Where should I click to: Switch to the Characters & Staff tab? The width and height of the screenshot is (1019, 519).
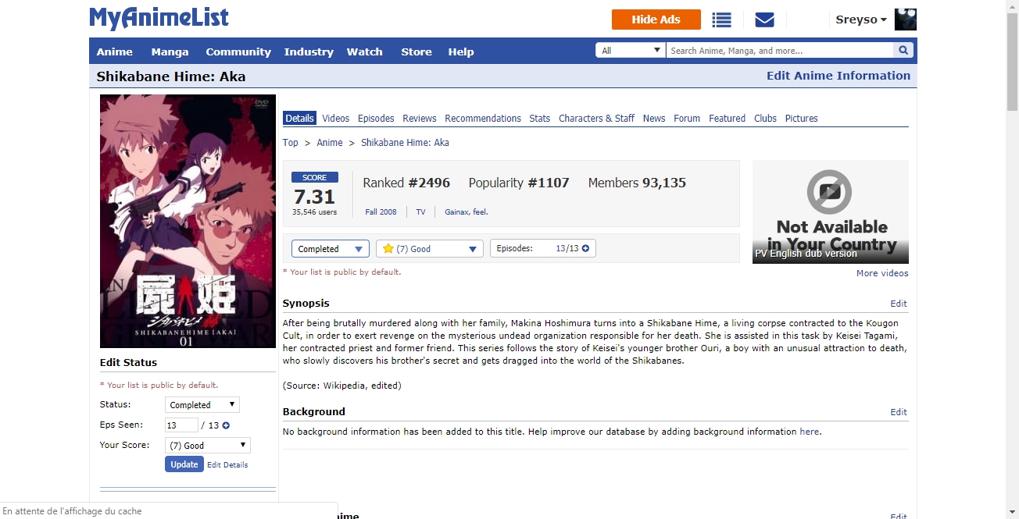pyautogui.click(x=596, y=119)
